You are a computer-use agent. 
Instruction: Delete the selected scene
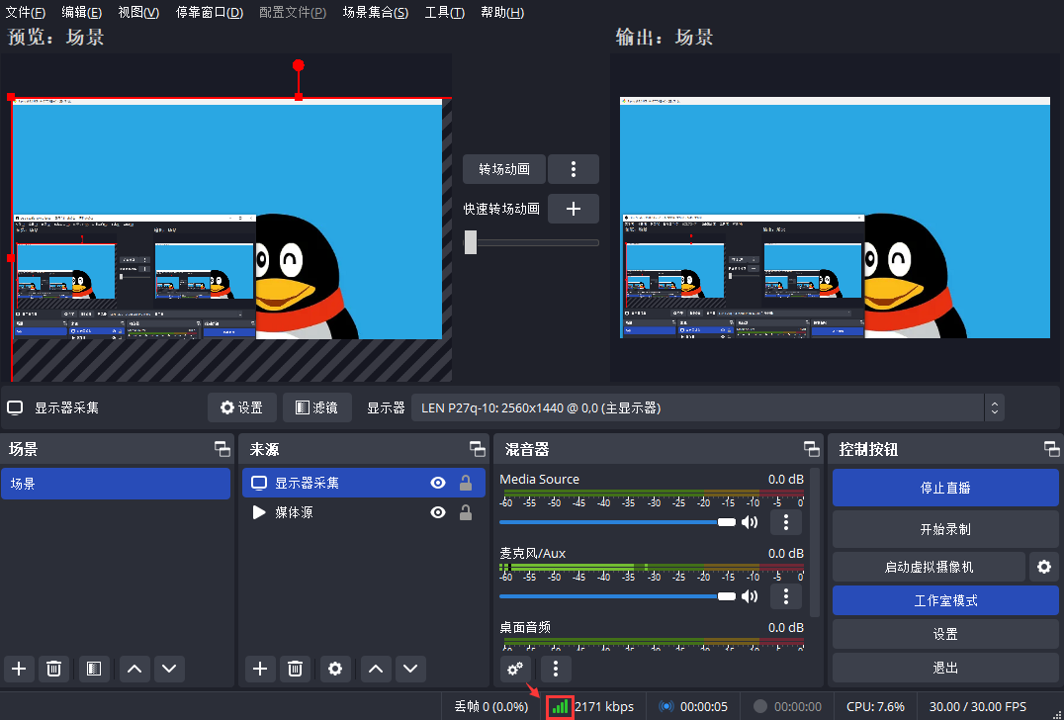[53, 670]
